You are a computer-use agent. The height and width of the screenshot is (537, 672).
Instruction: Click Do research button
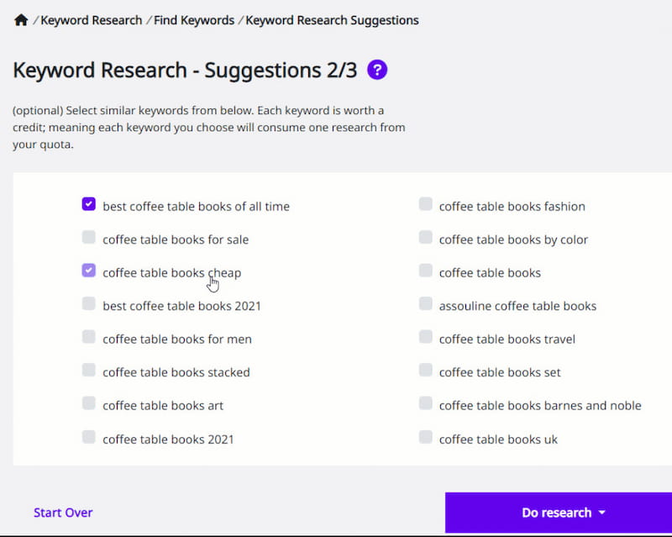coord(559,513)
